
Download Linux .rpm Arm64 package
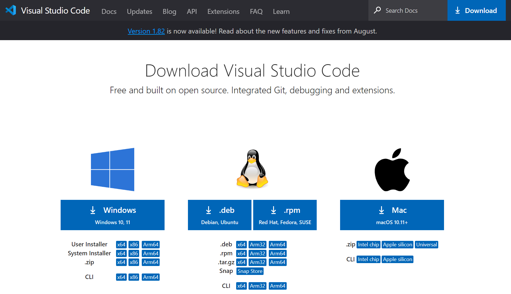coord(278,254)
